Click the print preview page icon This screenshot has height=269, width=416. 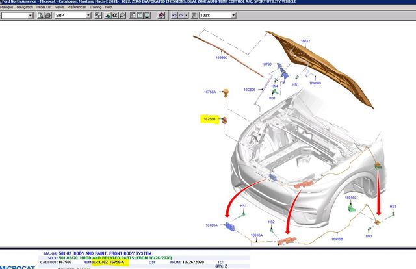(x=40, y=16)
